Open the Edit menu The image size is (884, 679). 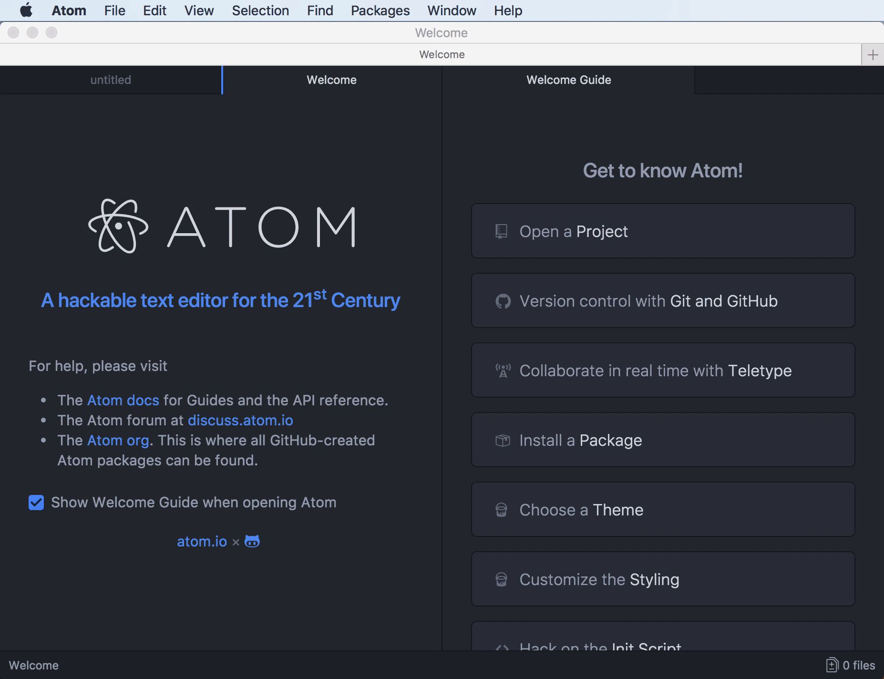(x=154, y=10)
